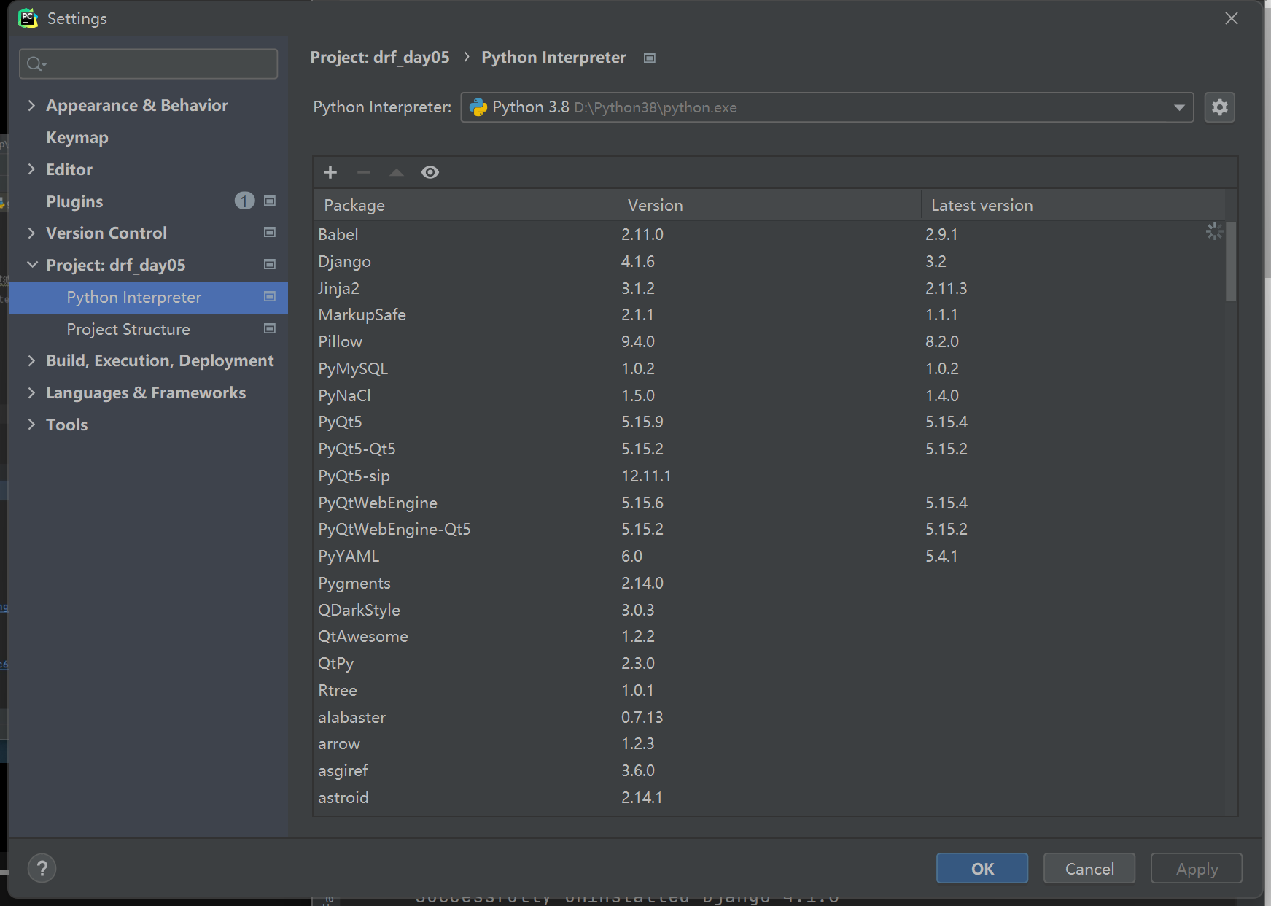The height and width of the screenshot is (906, 1271).
Task: Select the astroid package row
Action: [769, 798]
